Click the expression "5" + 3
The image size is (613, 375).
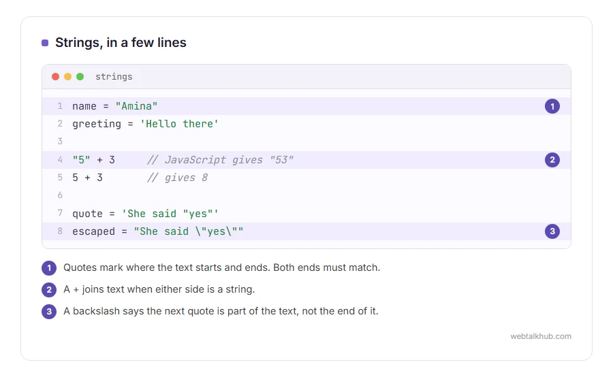coord(93,160)
